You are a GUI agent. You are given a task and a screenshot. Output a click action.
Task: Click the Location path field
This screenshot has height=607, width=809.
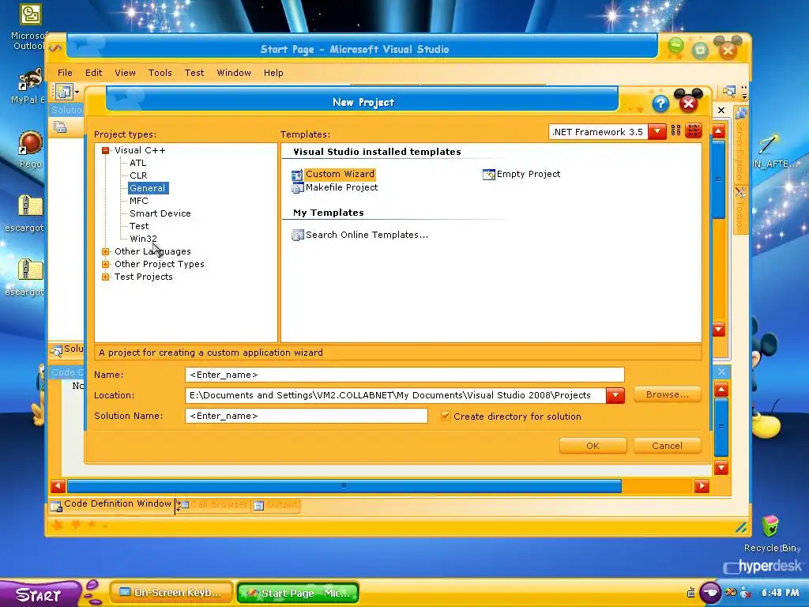point(395,395)
